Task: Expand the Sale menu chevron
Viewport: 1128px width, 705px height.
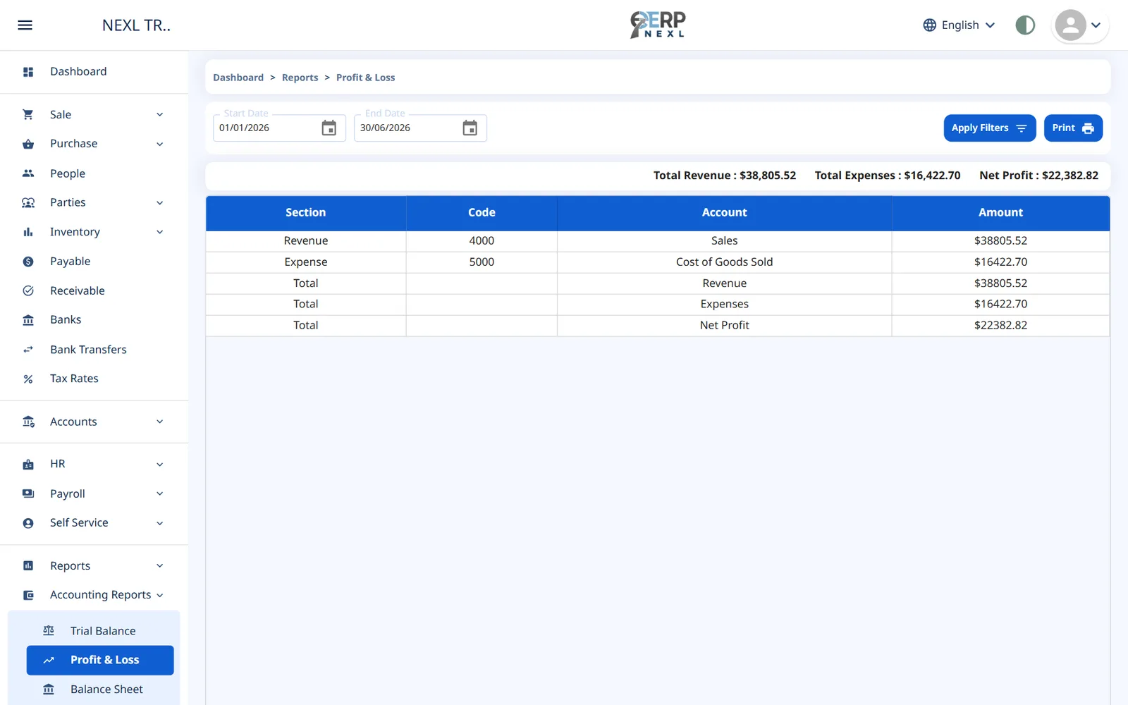Action: pos(160,115)
